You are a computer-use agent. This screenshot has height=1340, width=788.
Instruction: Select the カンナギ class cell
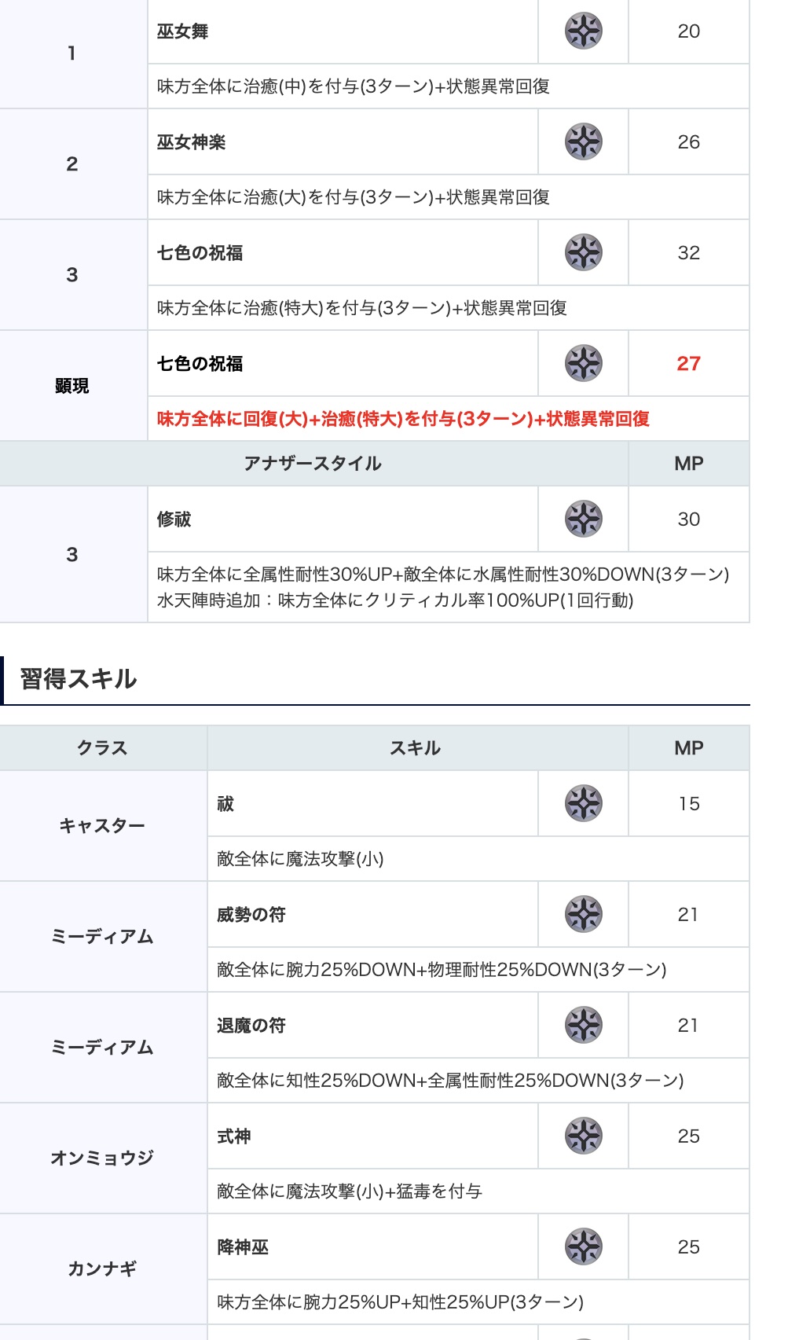point(102,1268)
